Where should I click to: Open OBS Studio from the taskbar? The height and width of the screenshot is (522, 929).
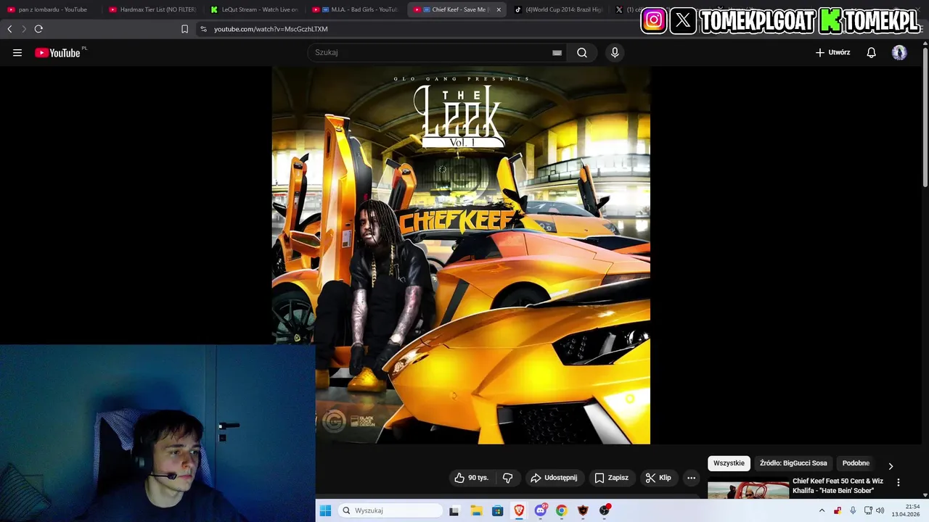(x=604, y=510)
